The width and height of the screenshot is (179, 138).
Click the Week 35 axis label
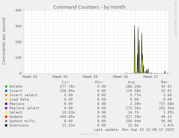[x=90, y=76]
